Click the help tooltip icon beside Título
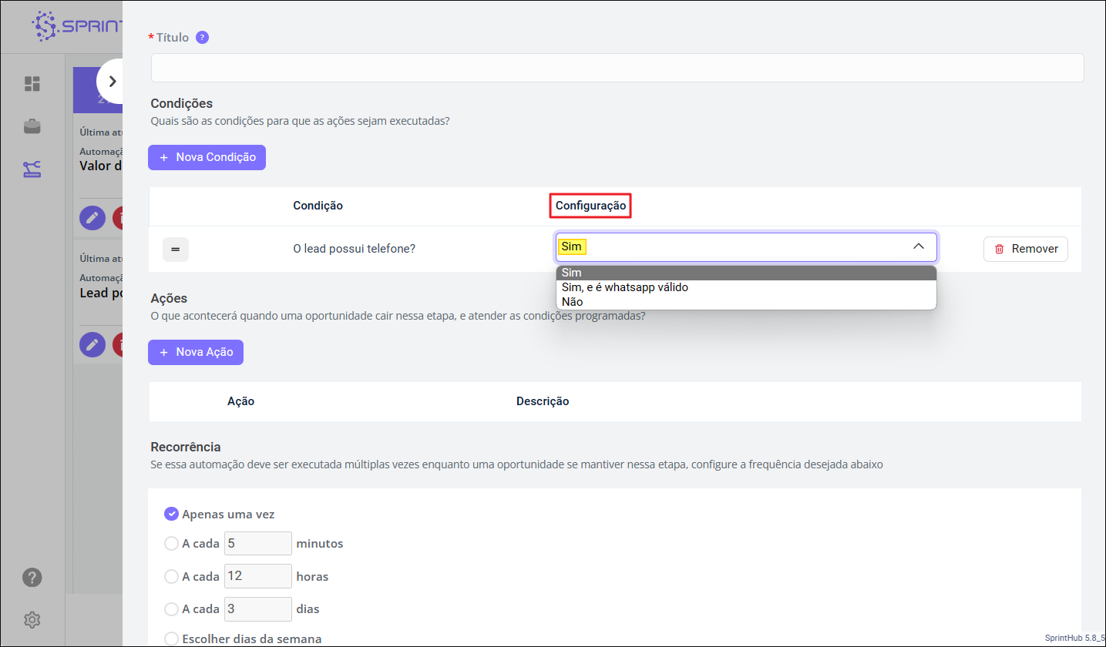 click(202, 37)
